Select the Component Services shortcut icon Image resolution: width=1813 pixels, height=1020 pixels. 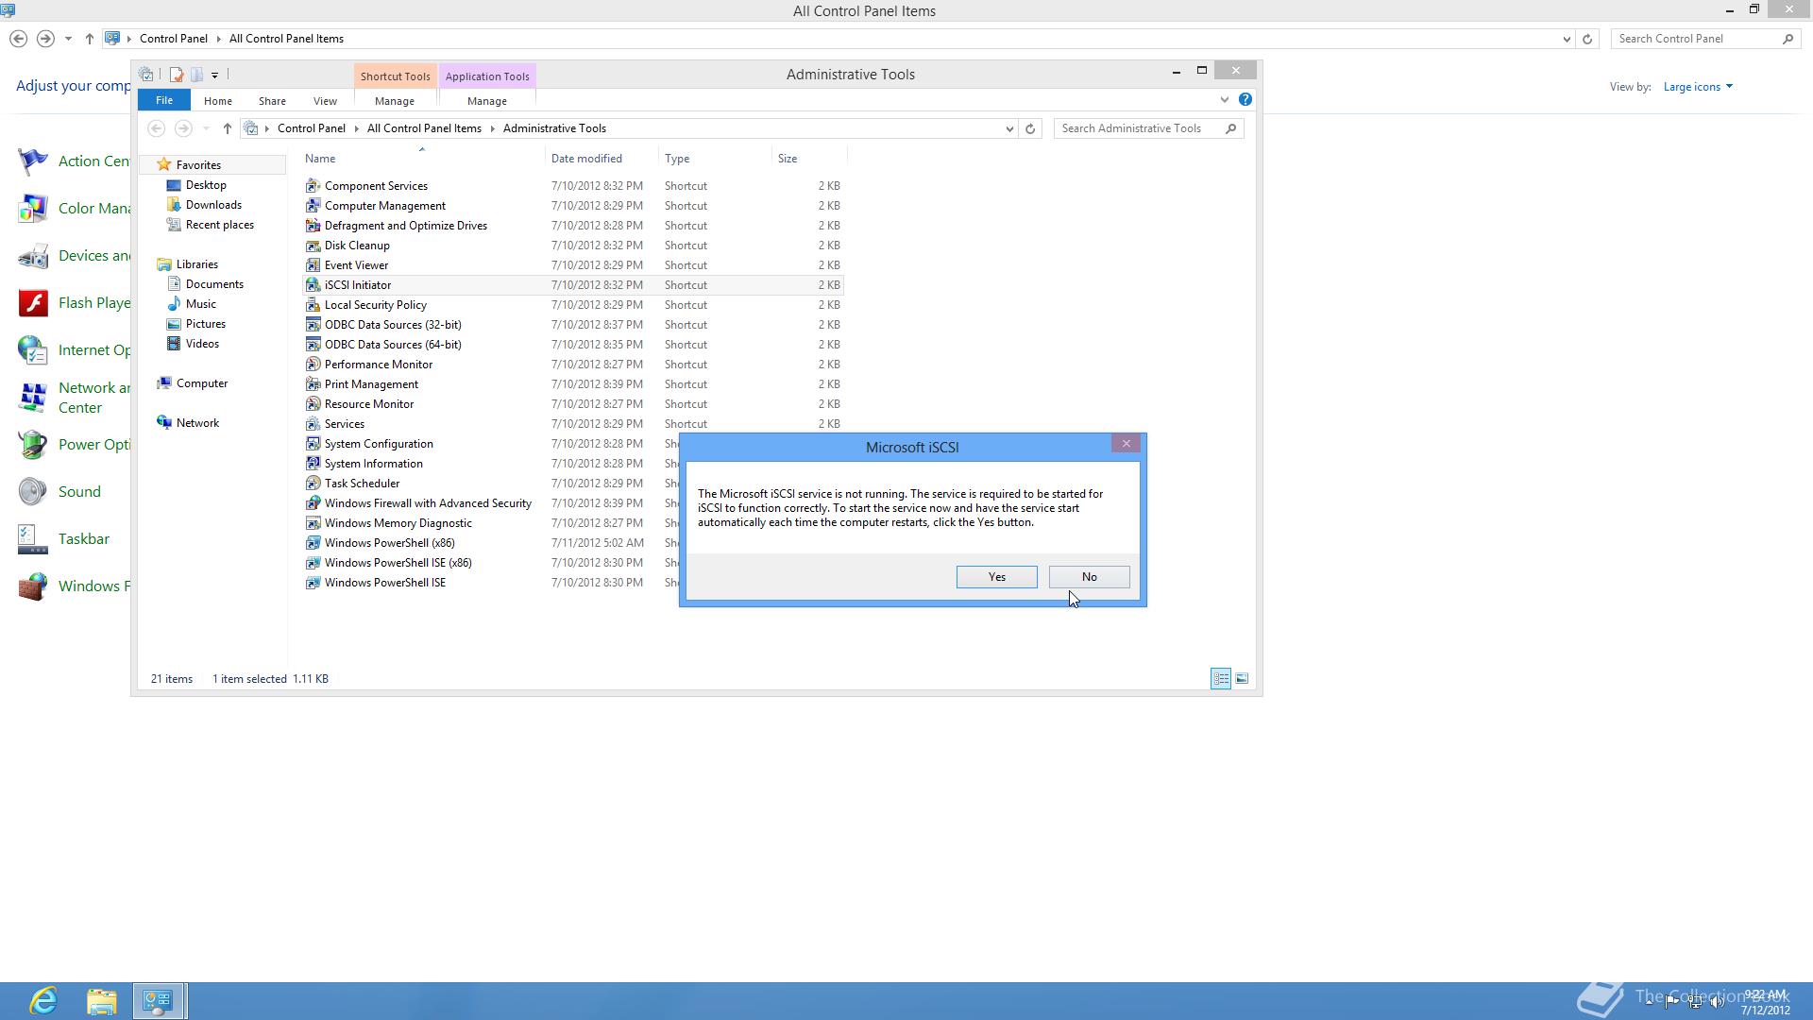[313, 186]
